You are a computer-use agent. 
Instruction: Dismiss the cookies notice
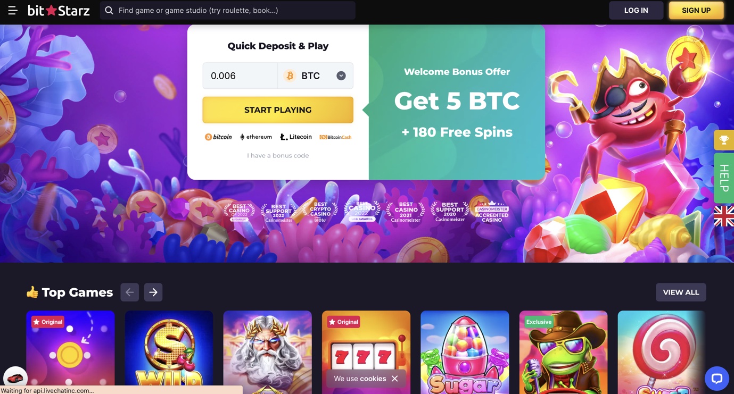pyautogui.click(x=394, y=379)
